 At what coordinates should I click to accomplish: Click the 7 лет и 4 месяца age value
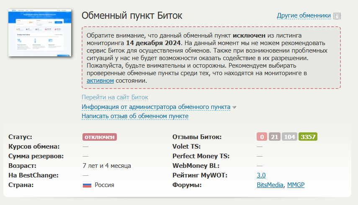107,166
